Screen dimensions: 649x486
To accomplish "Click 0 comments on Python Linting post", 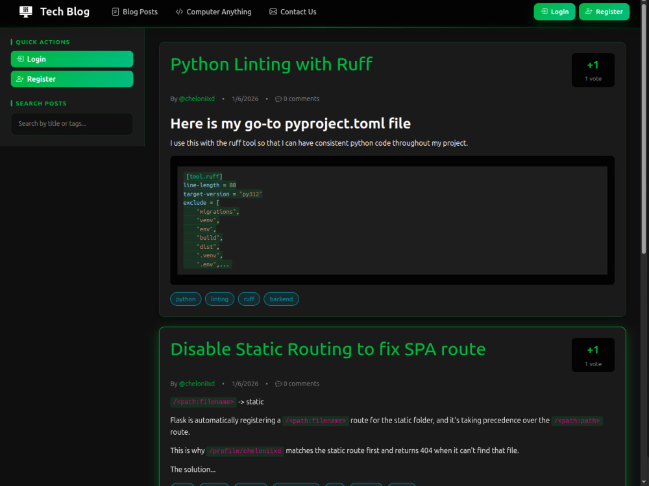I will 297,98.
